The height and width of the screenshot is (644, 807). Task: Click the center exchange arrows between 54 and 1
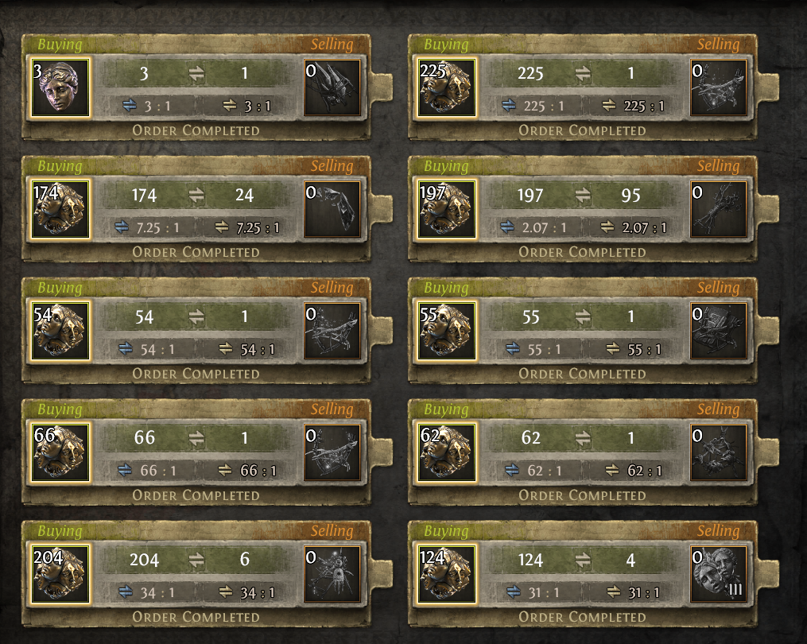[196, 316]
